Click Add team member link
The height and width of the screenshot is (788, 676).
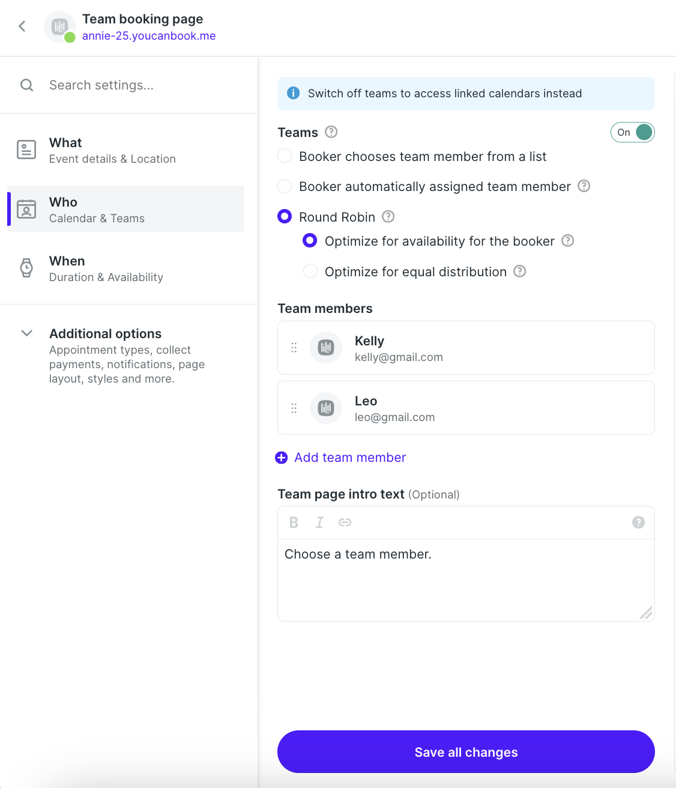point(350,458)
